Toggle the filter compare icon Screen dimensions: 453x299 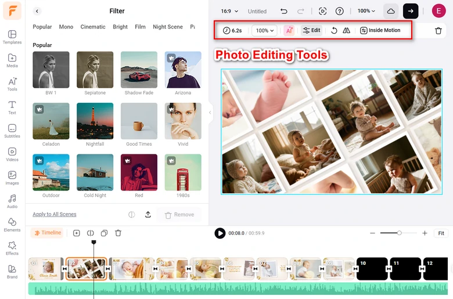[x=132, y=215]
